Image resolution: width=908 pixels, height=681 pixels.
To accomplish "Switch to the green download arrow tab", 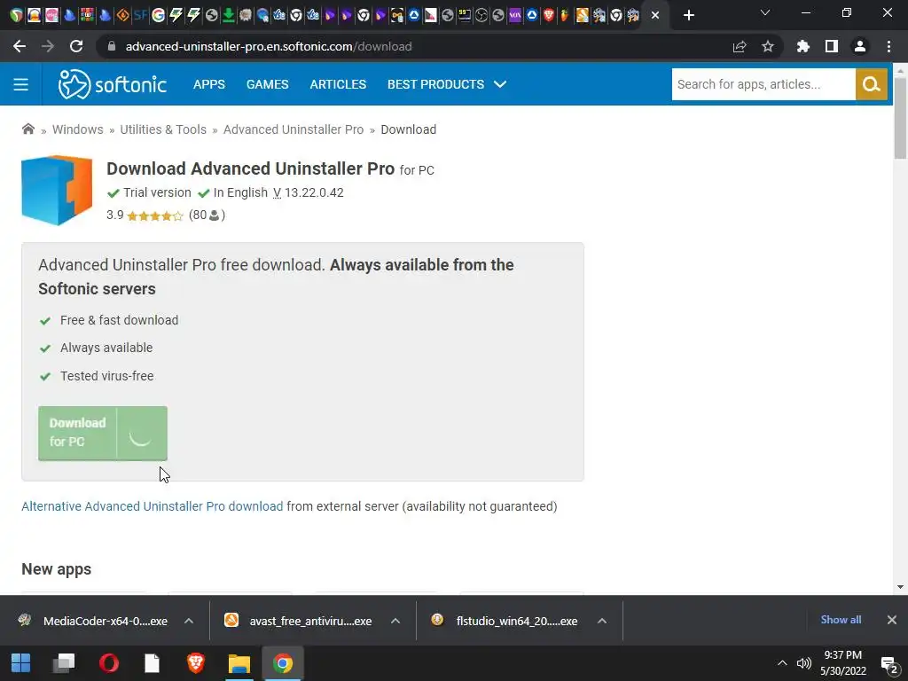I will (x=229, y=15).
